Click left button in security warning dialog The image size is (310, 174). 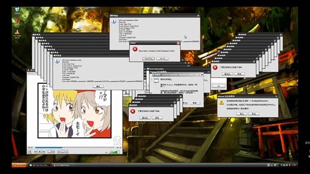[x=242, y=114]
